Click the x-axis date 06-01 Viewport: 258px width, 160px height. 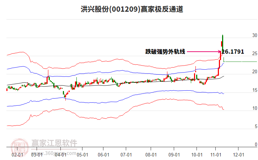tap(103, 155)
